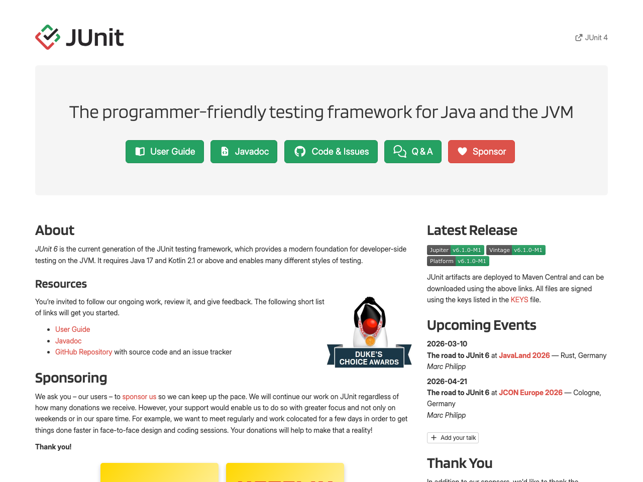Open the GitHub Repository resource link

(x=83, y=352)
